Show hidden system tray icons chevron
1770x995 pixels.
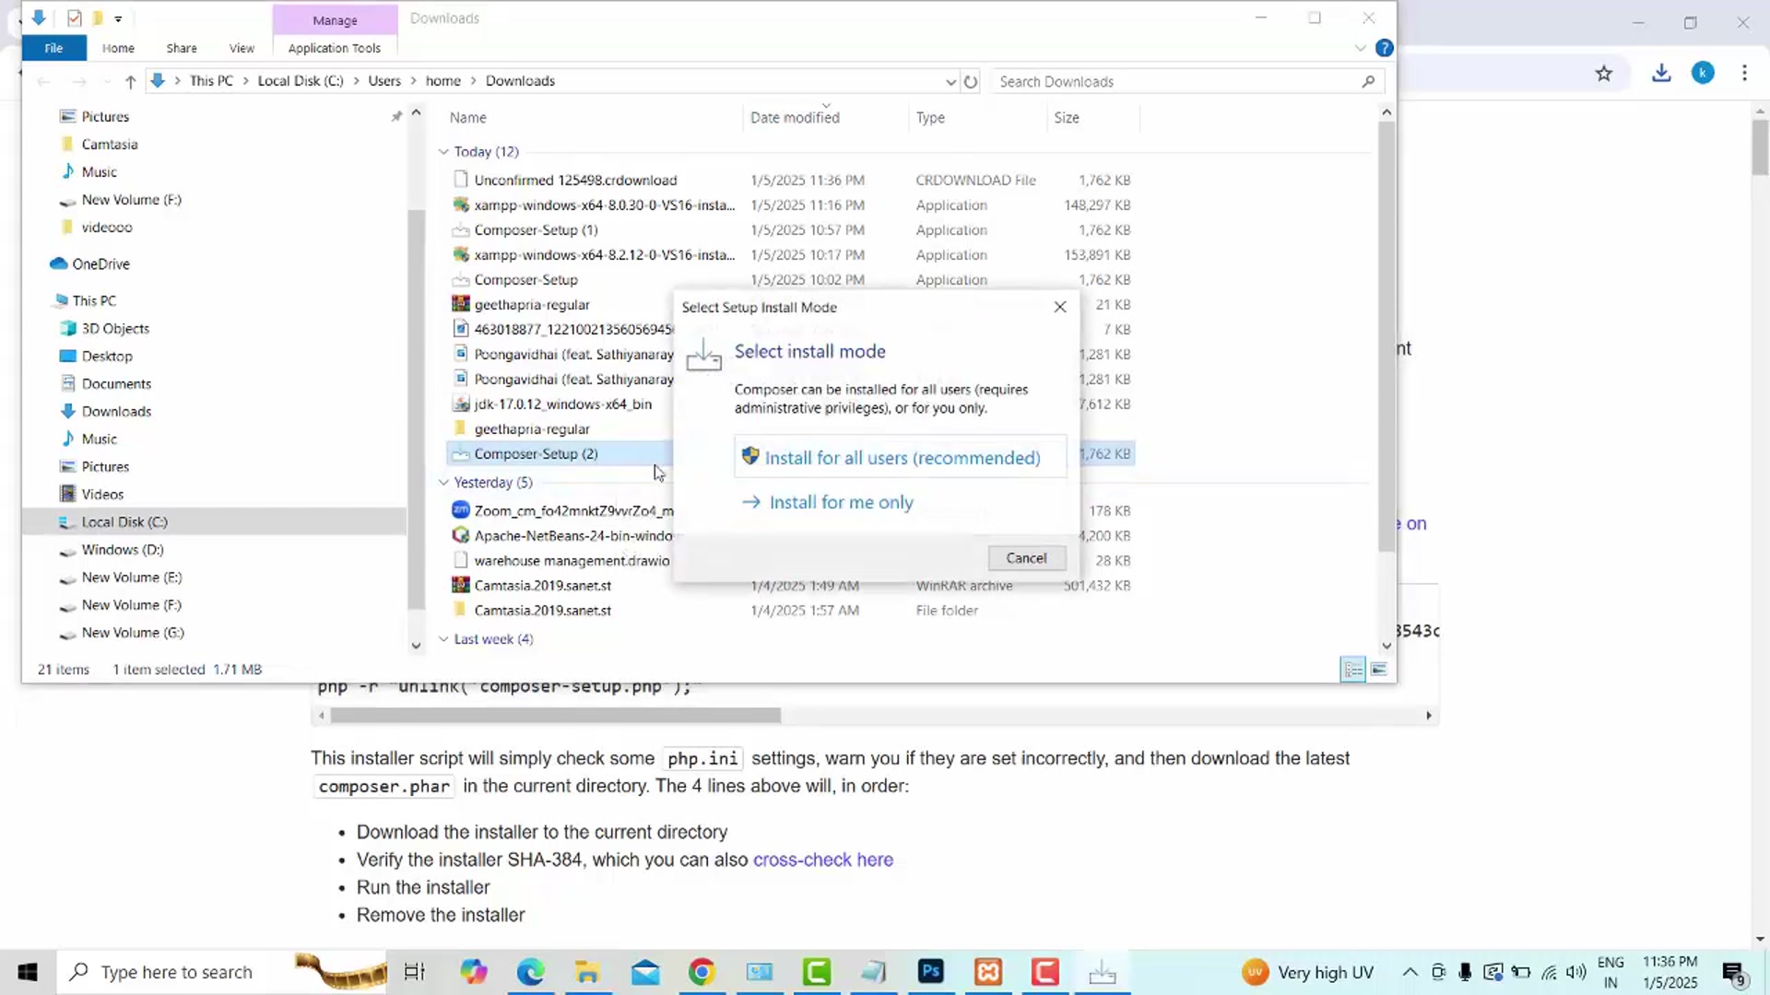coord(1410,972)
